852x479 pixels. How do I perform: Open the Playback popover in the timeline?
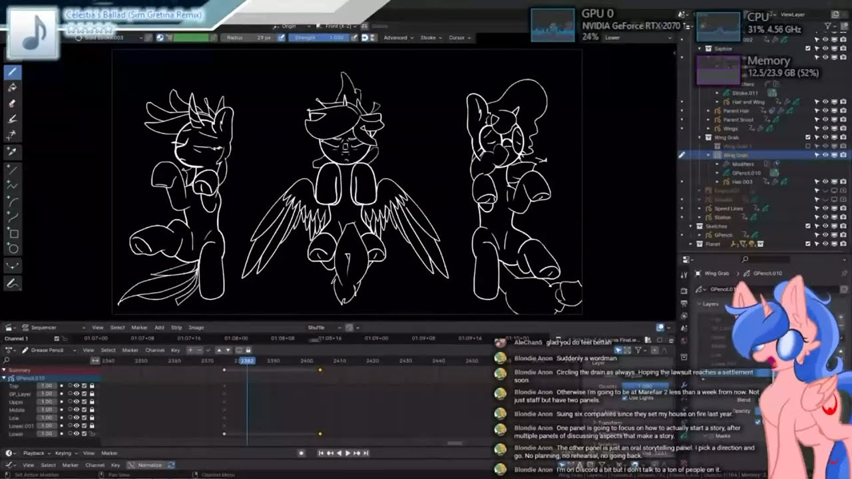point(36,453)
